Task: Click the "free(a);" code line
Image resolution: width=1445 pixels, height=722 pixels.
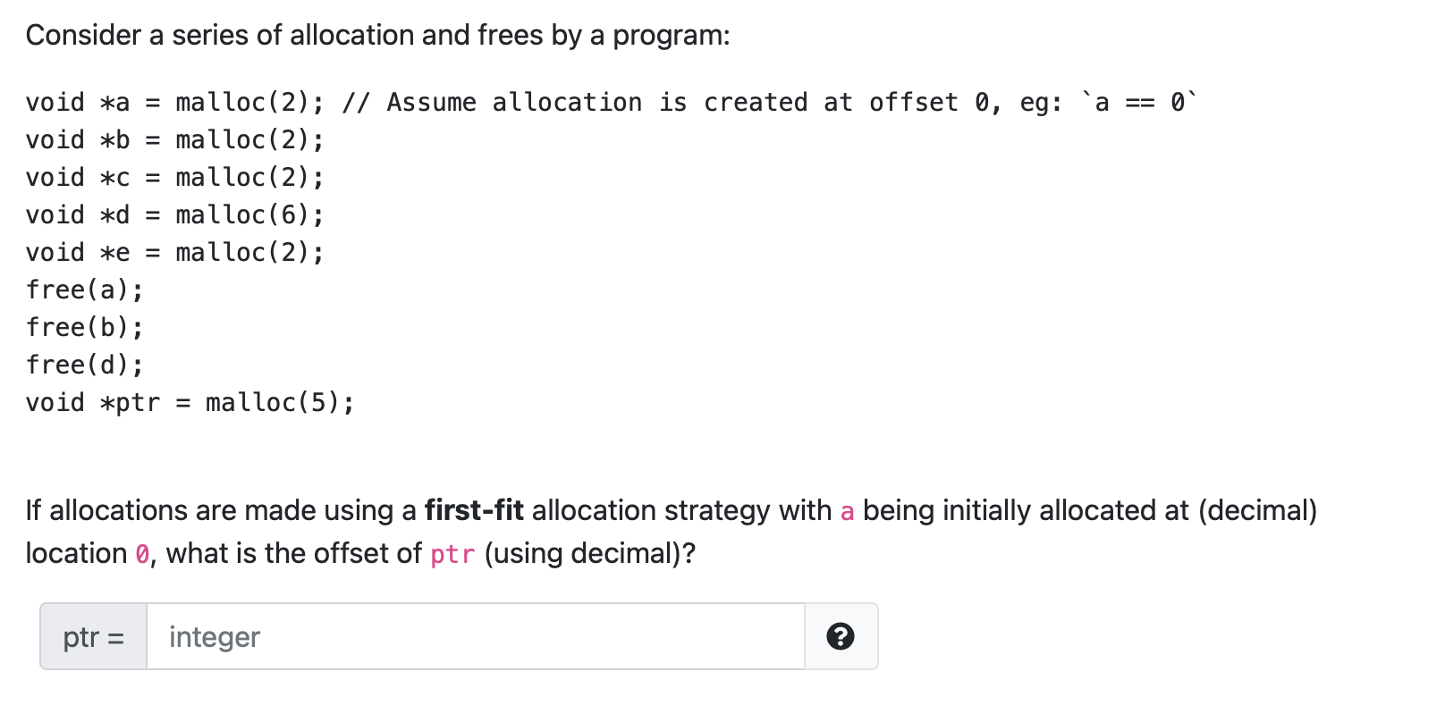Action: click(x=84, y=290)
